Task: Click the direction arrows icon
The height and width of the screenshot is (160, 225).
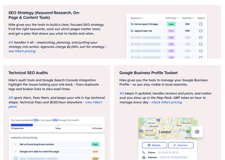Action: coord(175,145)
